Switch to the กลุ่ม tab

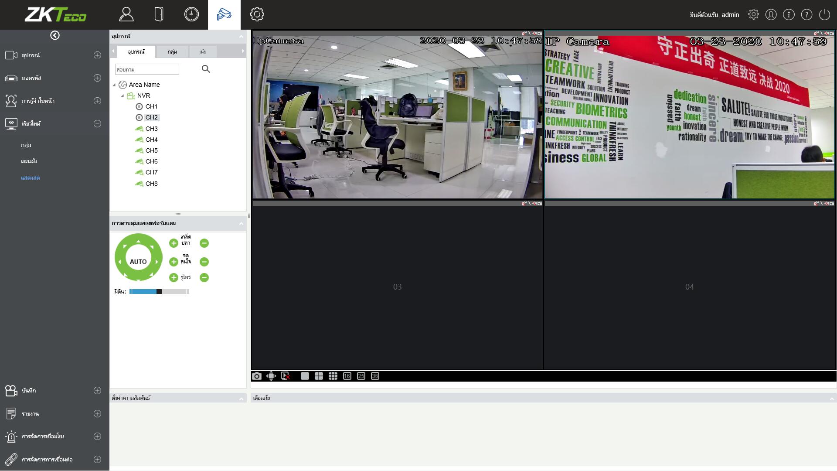172,51
